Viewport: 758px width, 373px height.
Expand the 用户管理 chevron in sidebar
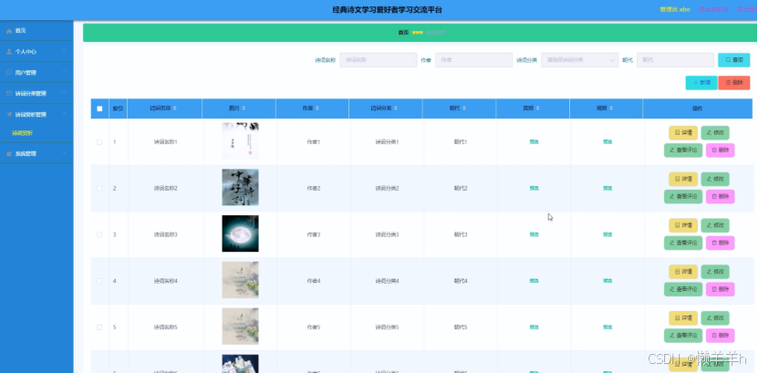point(64,72)
